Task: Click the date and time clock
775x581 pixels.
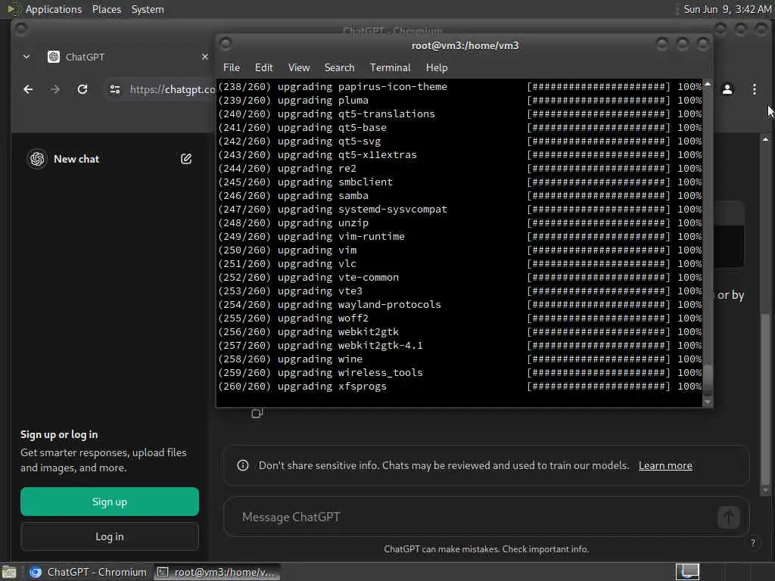Action: pyautogui.click(x=727, y=9)
